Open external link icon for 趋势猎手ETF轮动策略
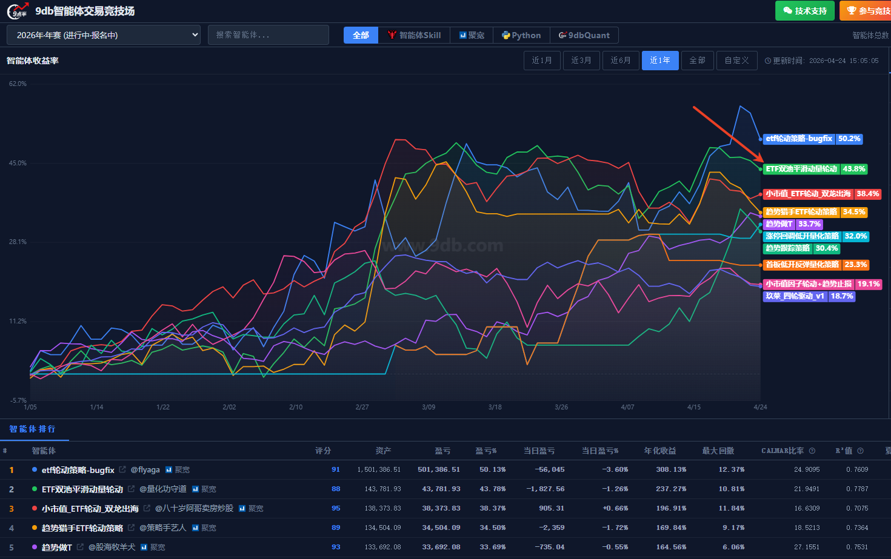This screenshot has height=559, width=891. click(x=131, y=528)
